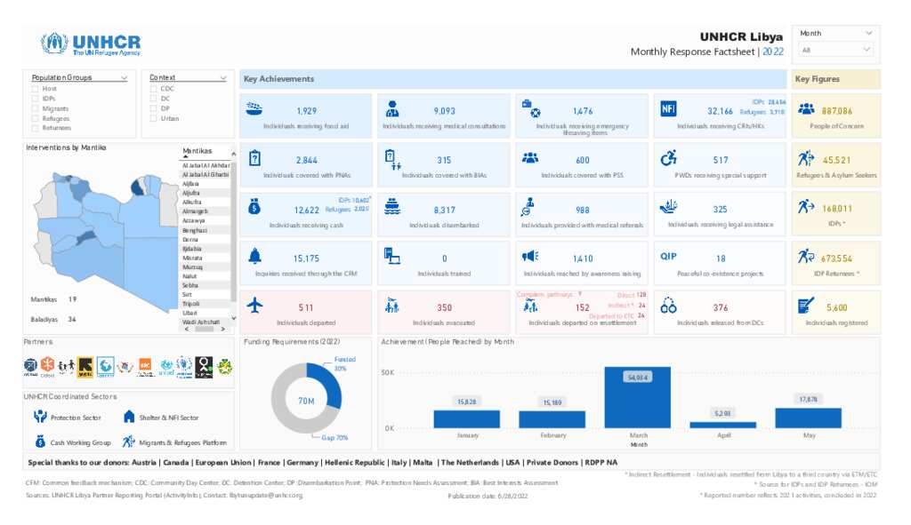Screen dimensions: 911x525
Task: Click the megaphone icon beside 1,410
Action: click(530, 256)
